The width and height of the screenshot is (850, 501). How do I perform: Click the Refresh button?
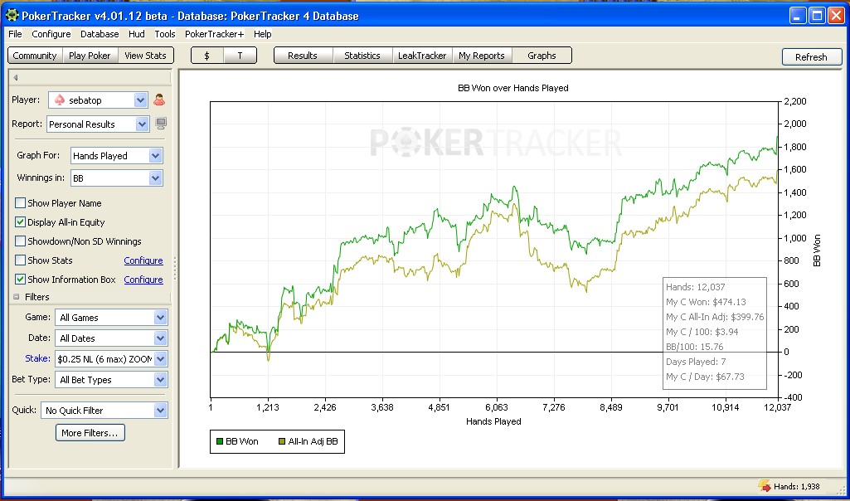tap(811, 57)
